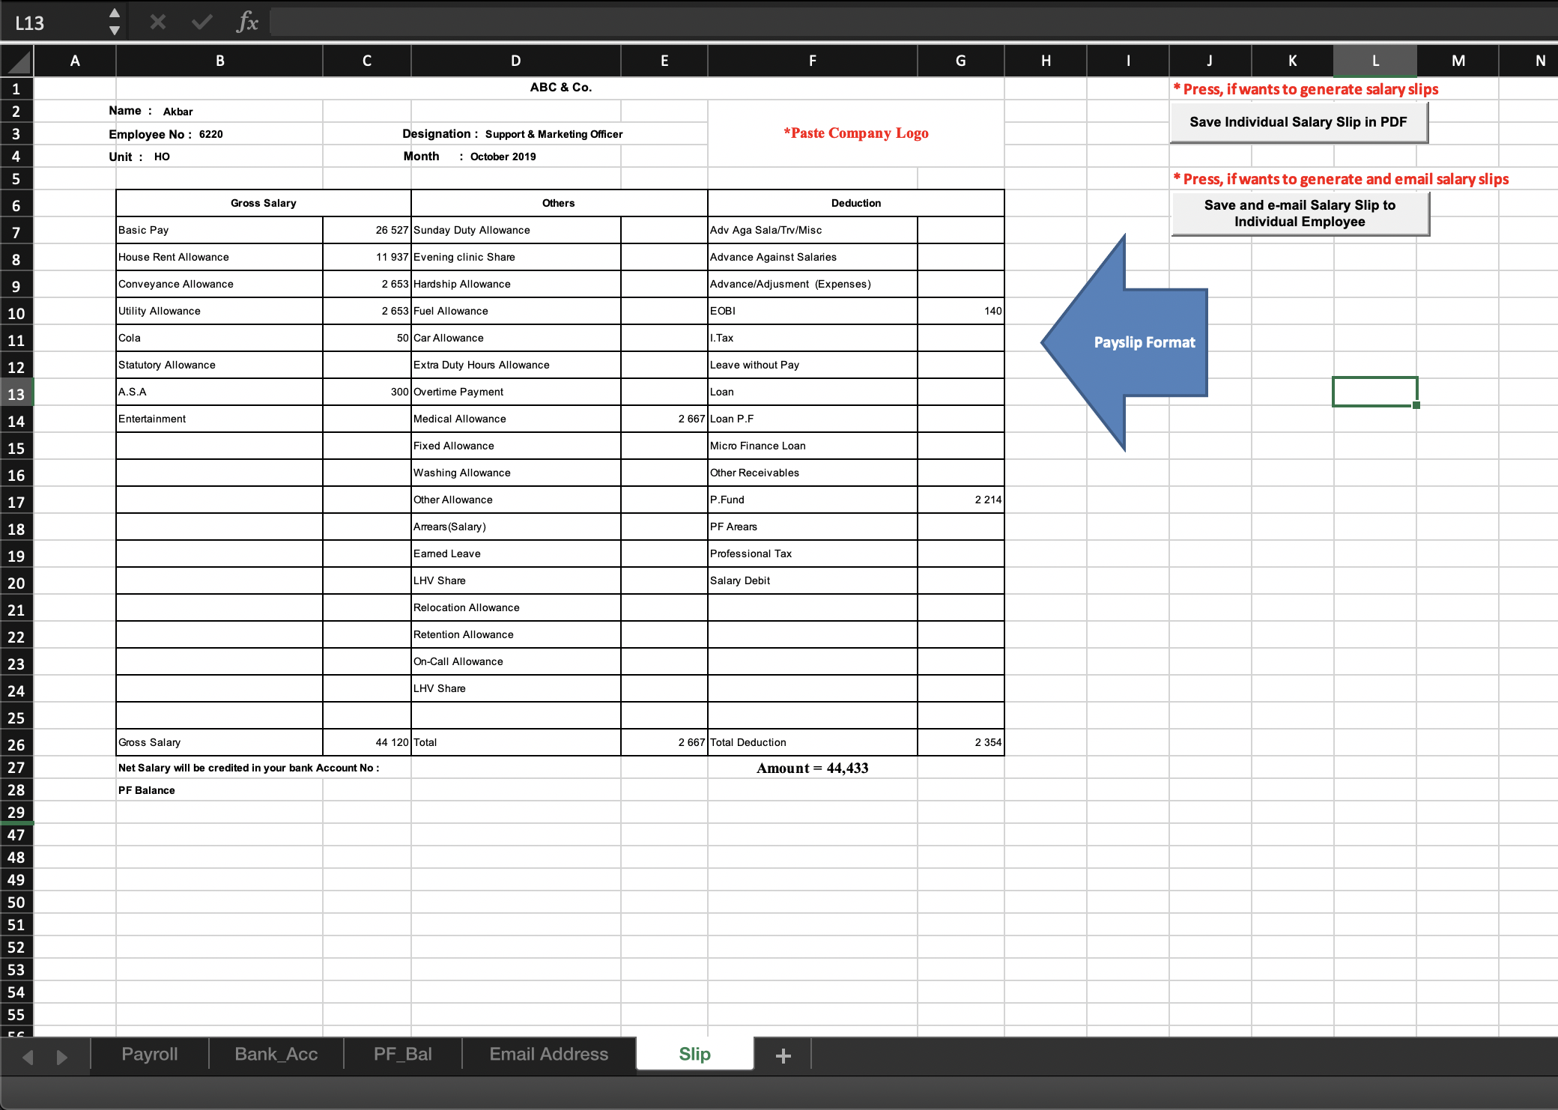Viewport: 1558px width, 1110px height.
Task: Click the Gross Salary header cell
Action: click(264, 203)
